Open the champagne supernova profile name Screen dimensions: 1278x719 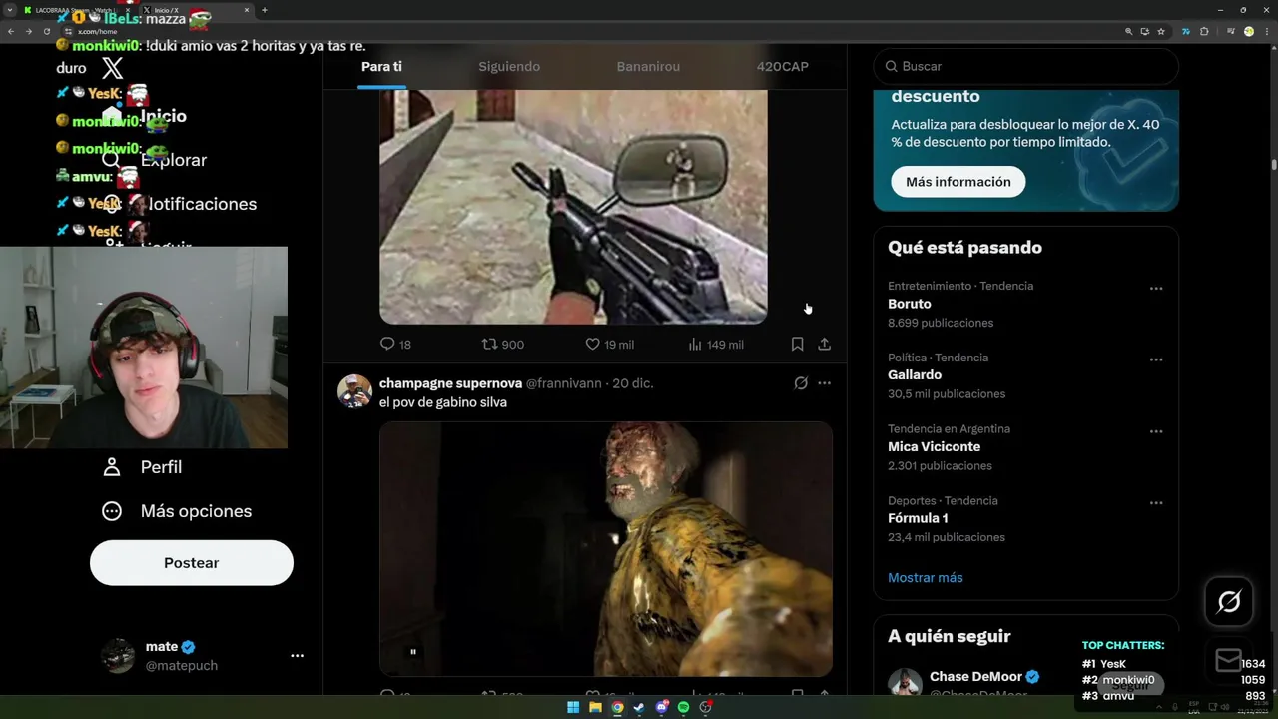pos(450,383)
